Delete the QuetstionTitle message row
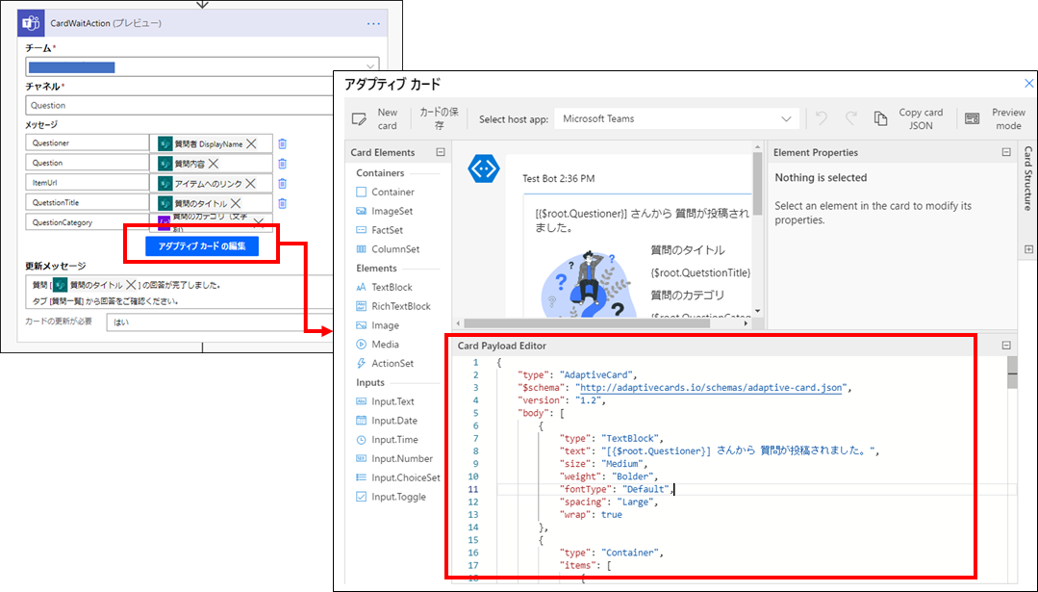1038x592 pixels. (283, 203)
